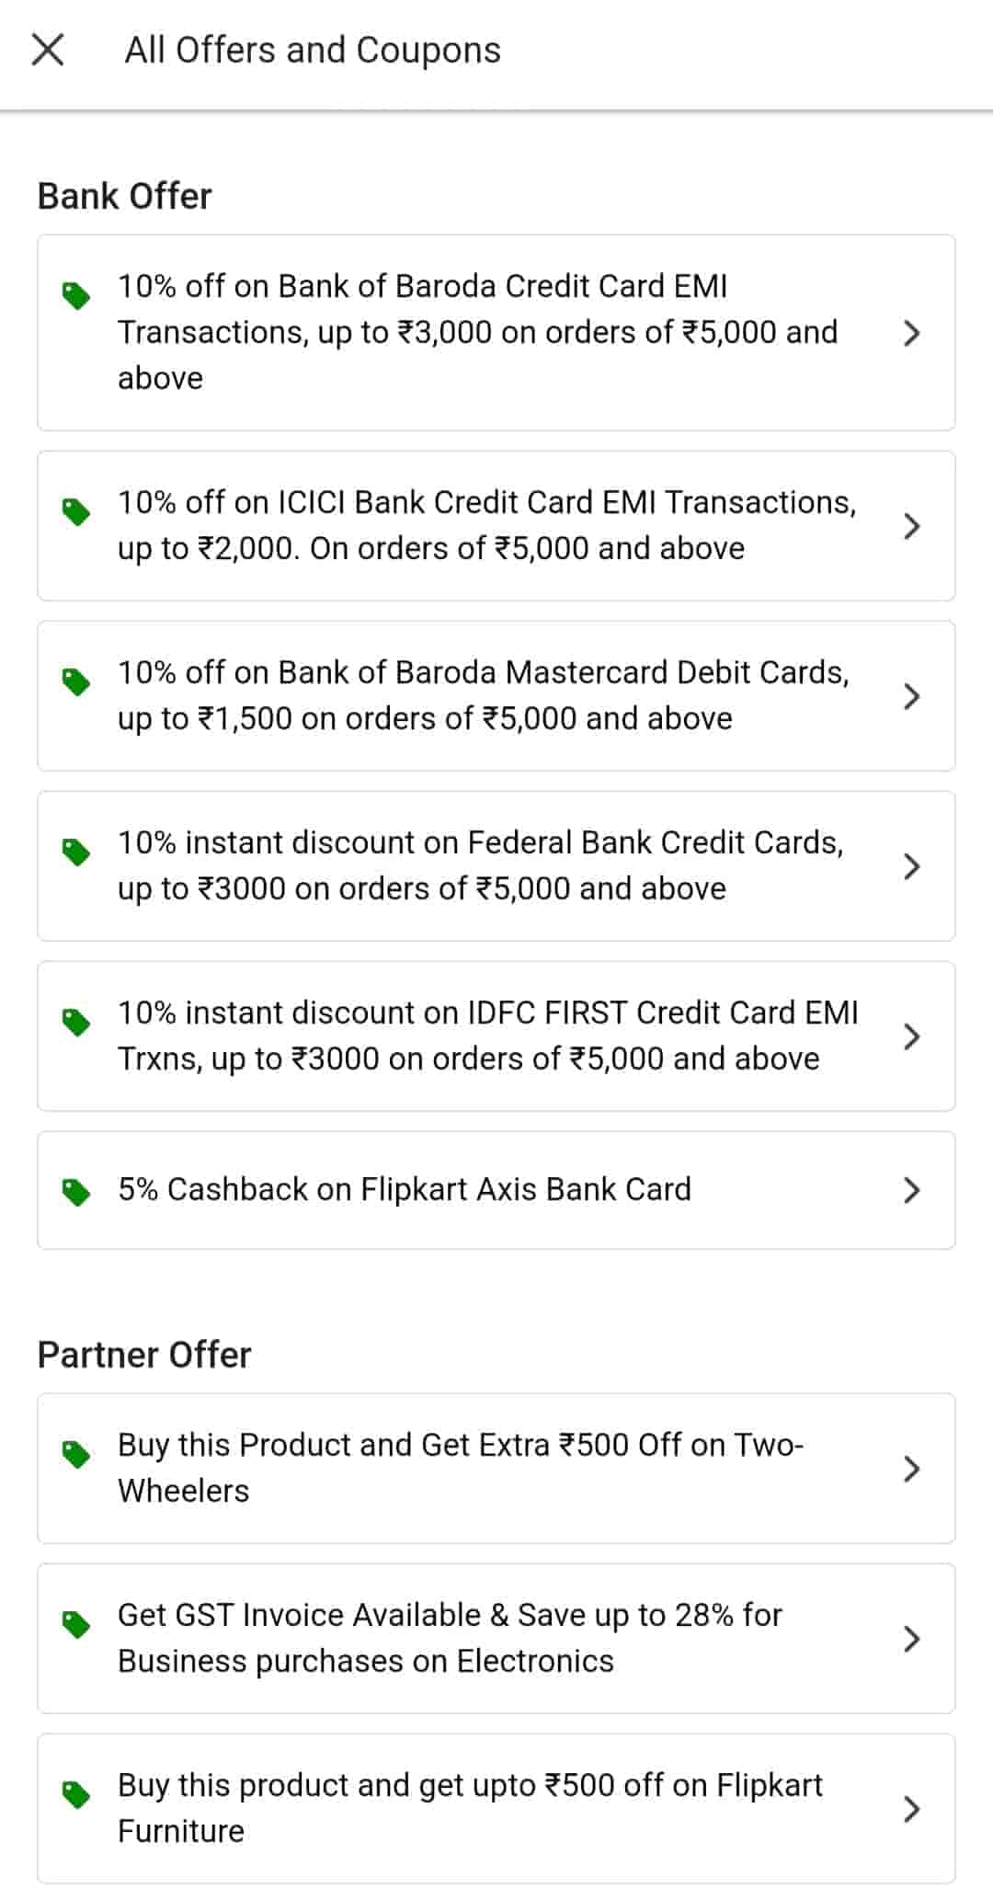
Task: Open 10% off Bank of Baroda Mastercard Debit text
Action: coord(483,695)
